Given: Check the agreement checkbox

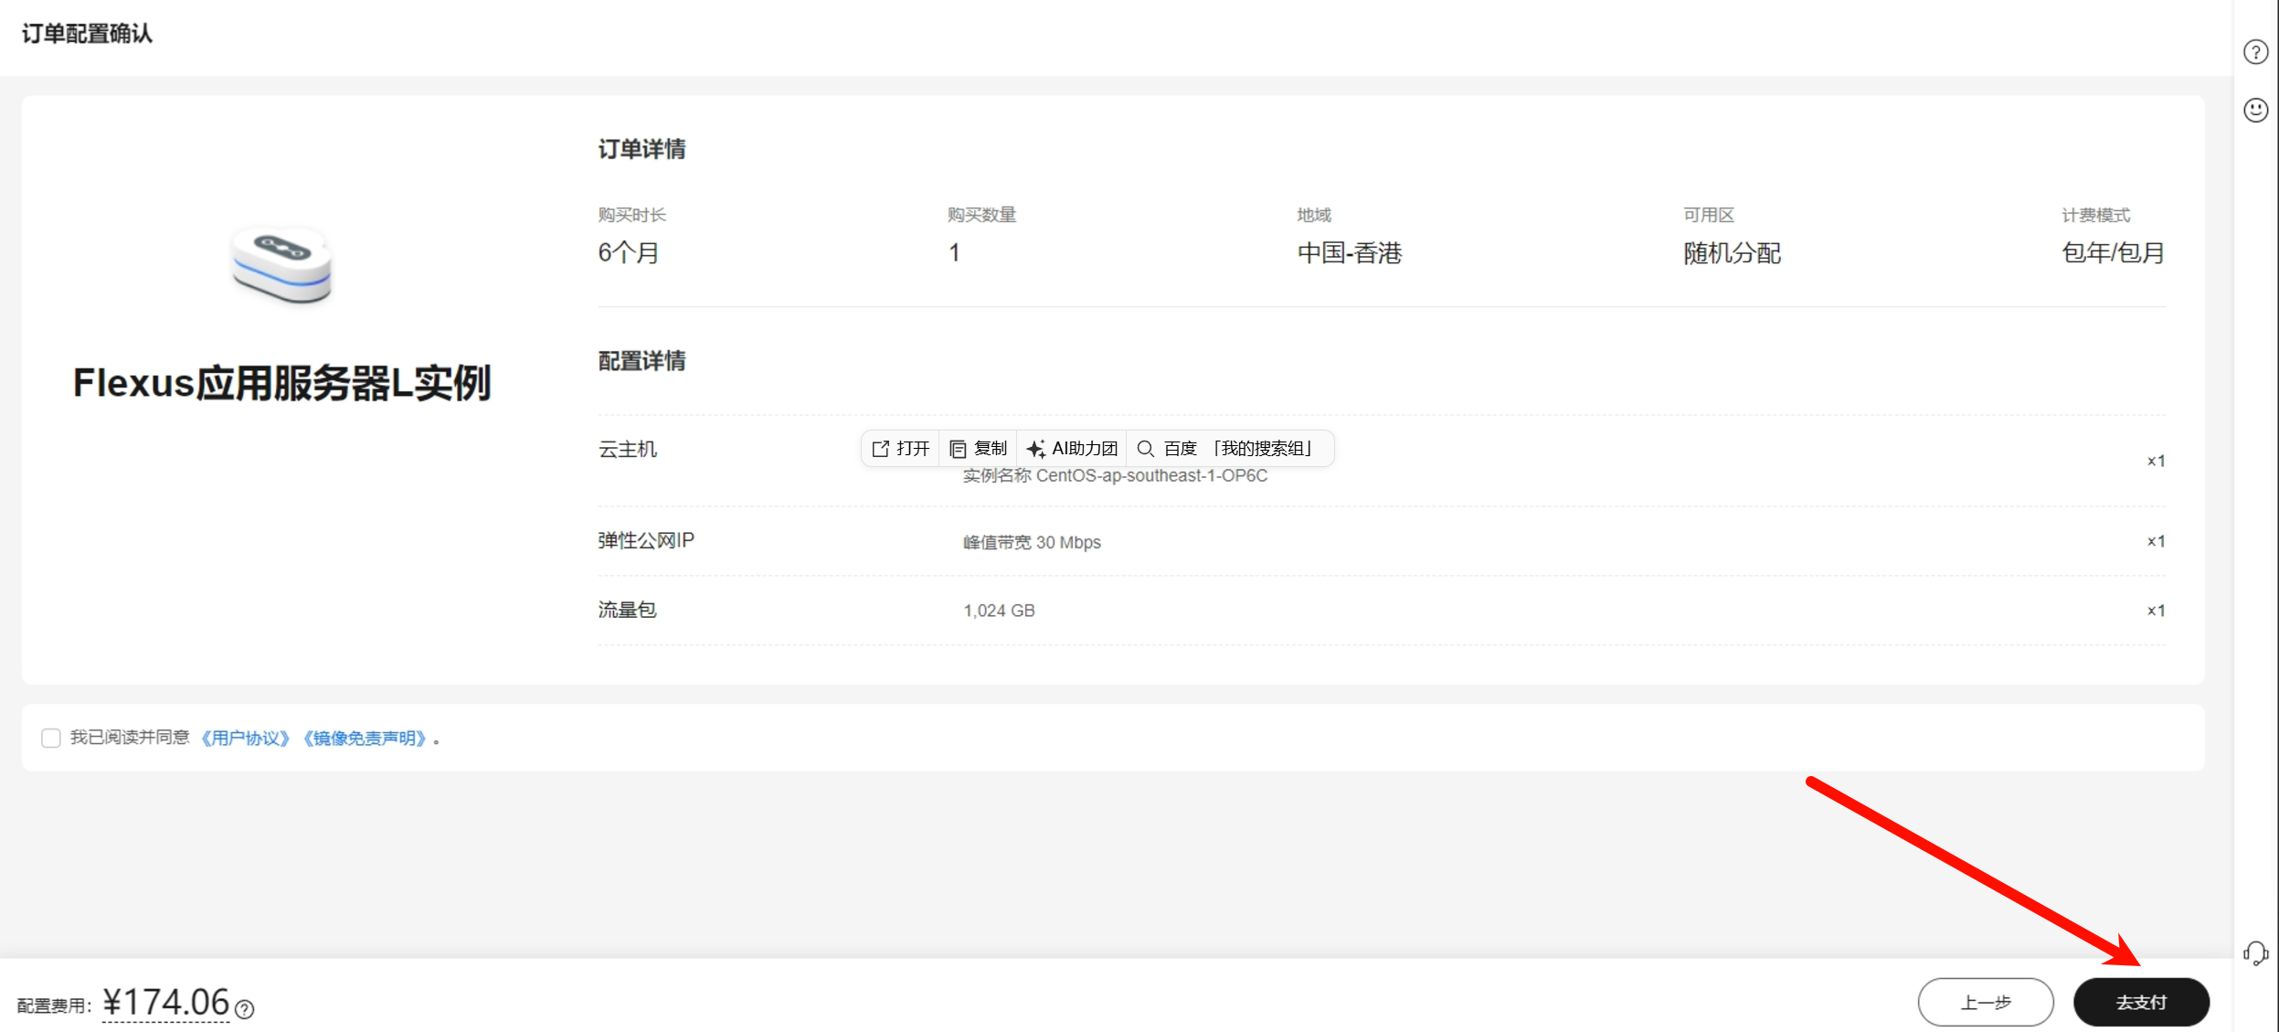Looking at the screenshot, I should click(51, 738).
